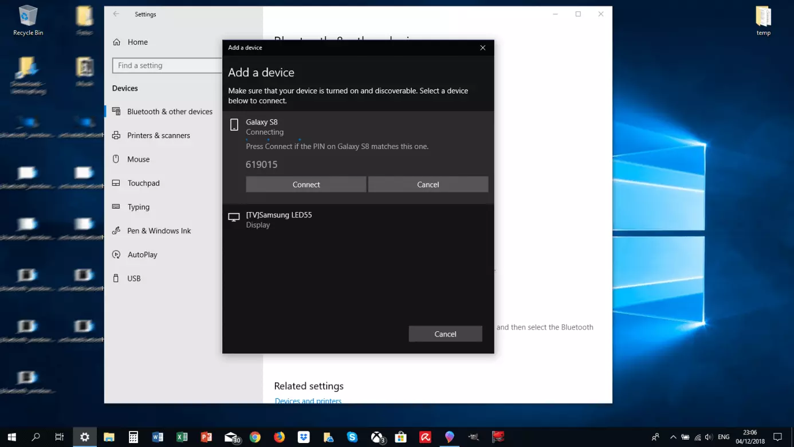Open the Mouse settings page
Screen dimensions: 794x447
pos(138,159)
